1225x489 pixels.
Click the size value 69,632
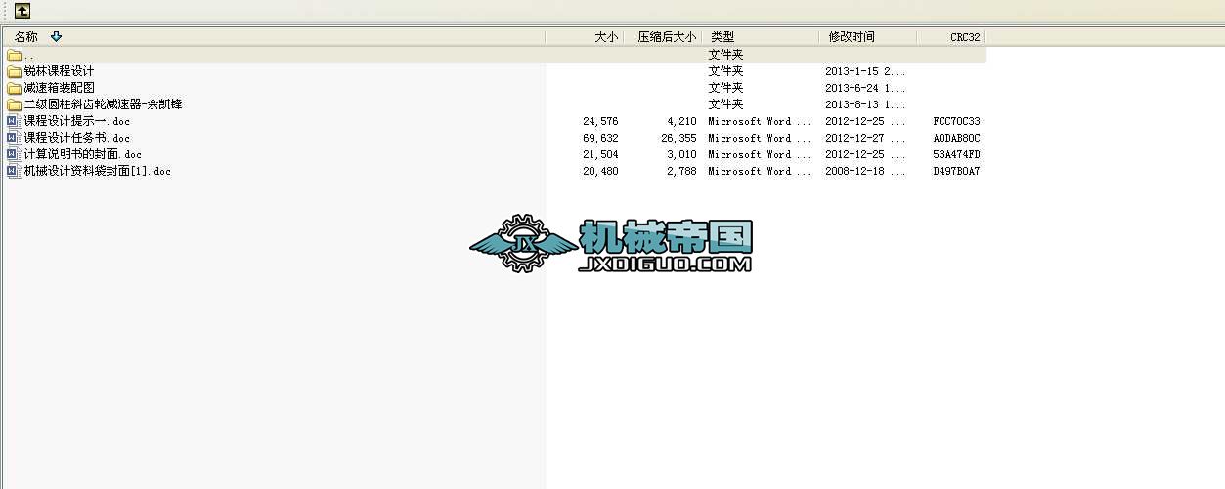point(600,138)
